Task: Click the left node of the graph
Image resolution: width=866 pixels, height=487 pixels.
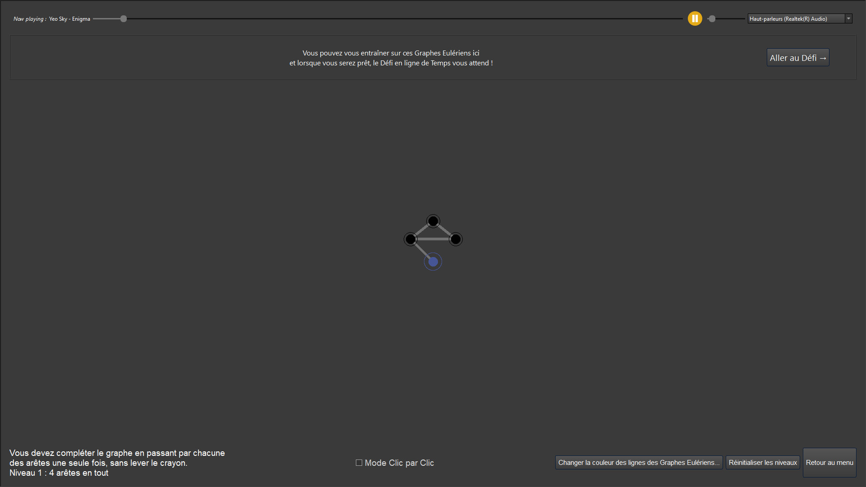Action: point(410,239)
